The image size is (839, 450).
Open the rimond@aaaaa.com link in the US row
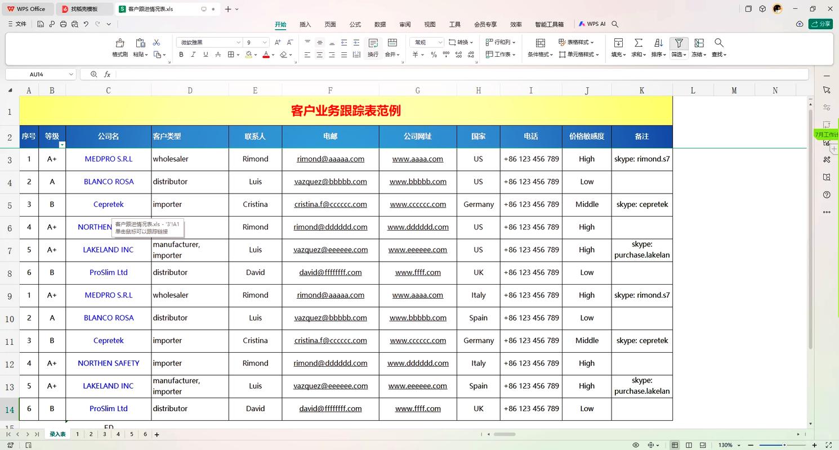[x=331, y=159]
